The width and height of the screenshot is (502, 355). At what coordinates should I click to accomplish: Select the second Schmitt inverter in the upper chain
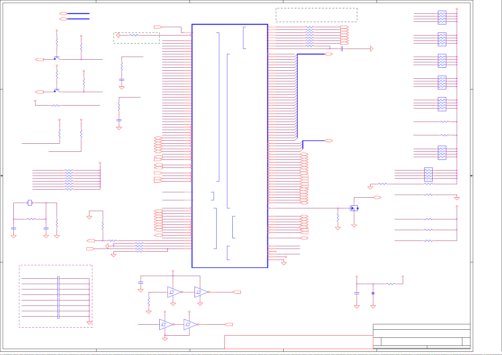coord(202,292)
